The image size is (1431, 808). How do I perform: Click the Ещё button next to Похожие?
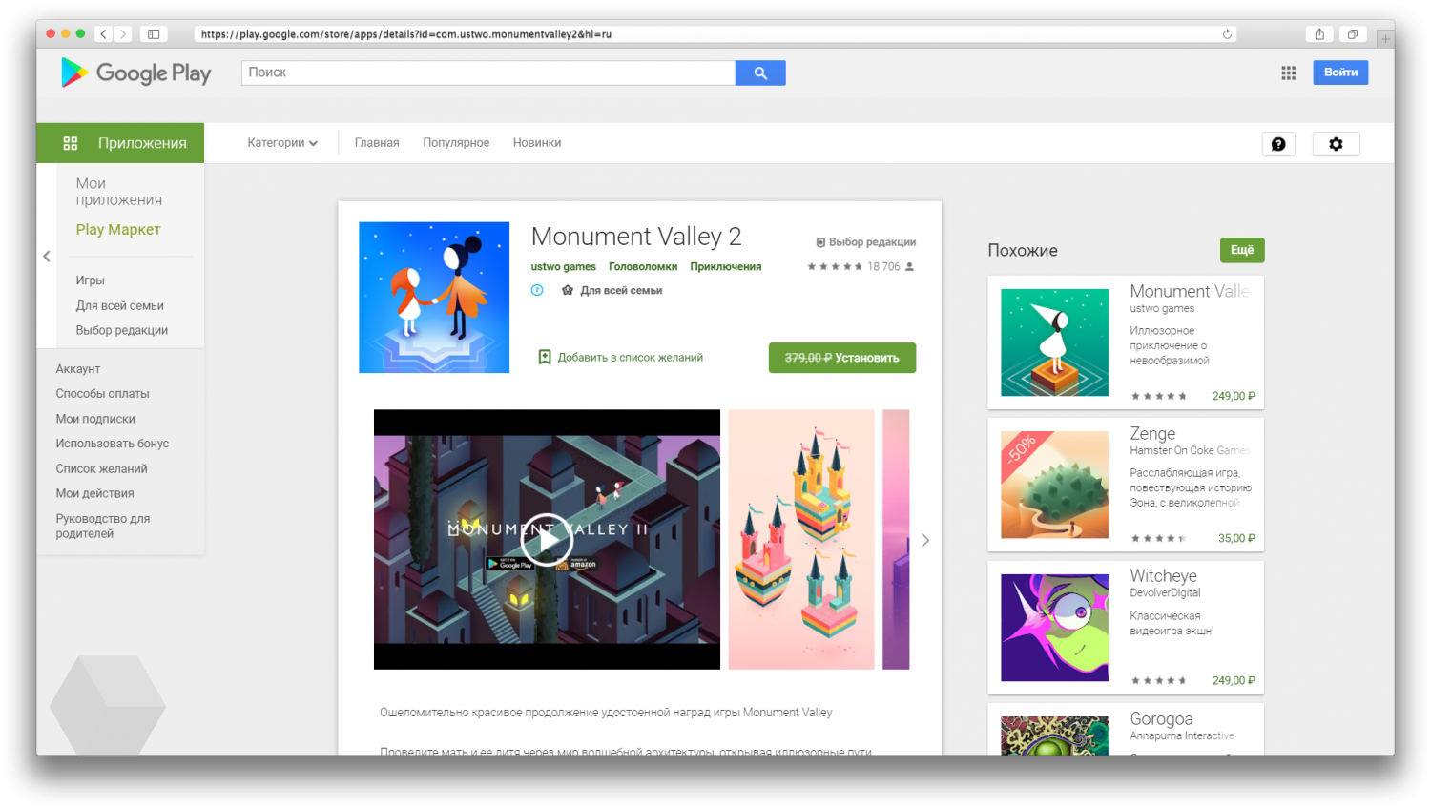click(1242, 250)
